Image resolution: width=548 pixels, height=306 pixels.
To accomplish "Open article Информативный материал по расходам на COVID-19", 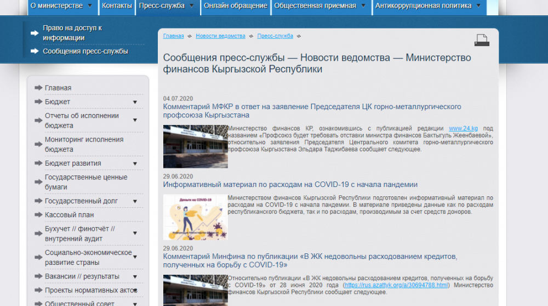I will pos(290,184).
